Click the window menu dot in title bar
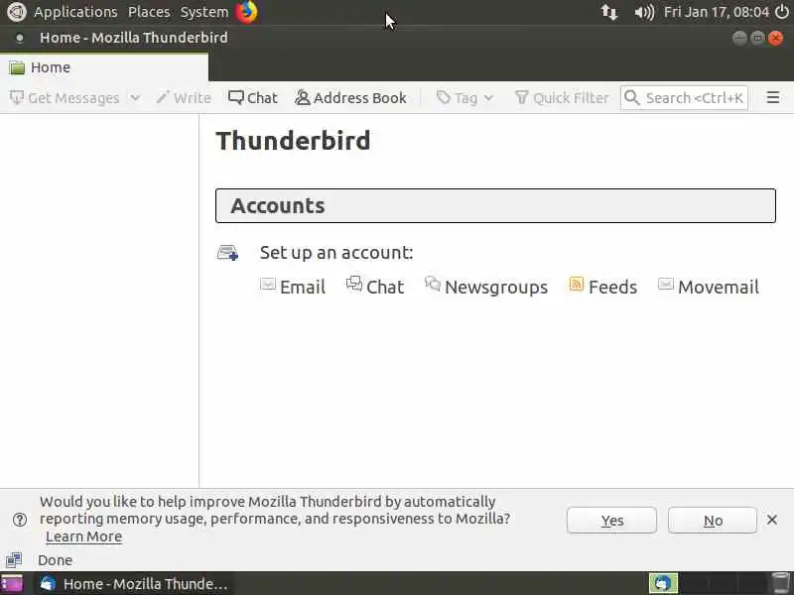The image size is (794, 595). click(x=20, y=38)
